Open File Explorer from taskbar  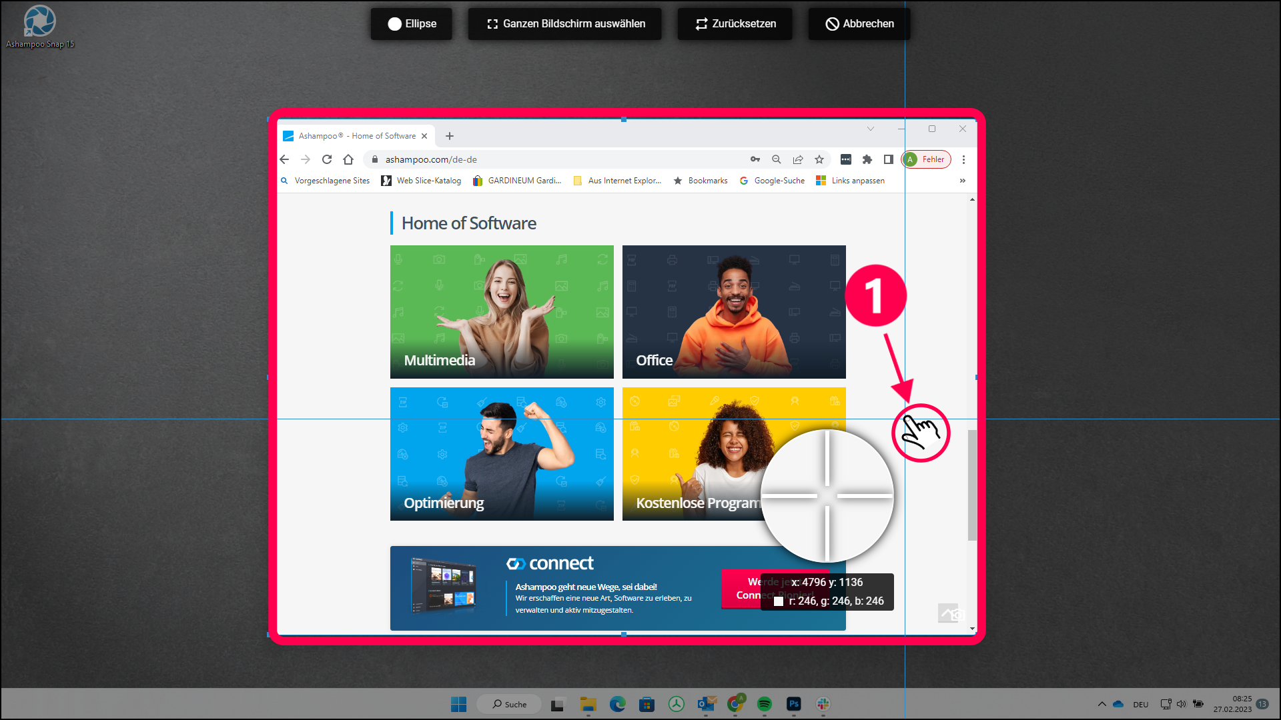click(x=588, y=704)
